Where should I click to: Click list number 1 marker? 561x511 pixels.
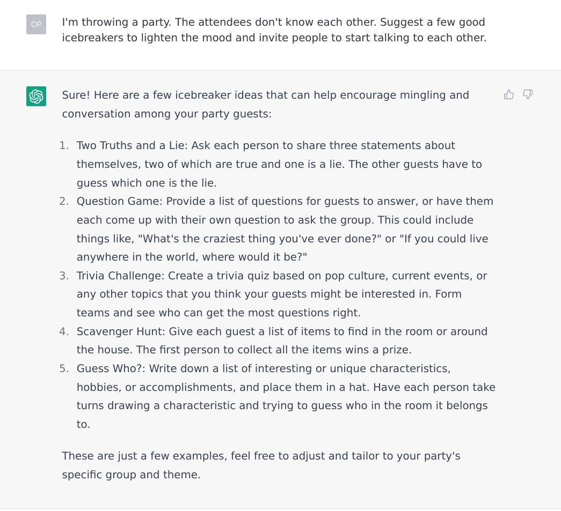(64, 145)
